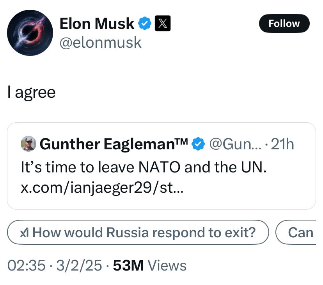Image resolution: width=323 pixels, height=285 pixels.
Task: Select the partially visible "Can" suggestion pill
Action: tap(296, 232)
